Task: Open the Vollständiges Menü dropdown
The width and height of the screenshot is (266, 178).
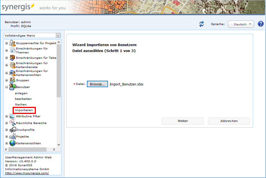Action: pos(58,36)
